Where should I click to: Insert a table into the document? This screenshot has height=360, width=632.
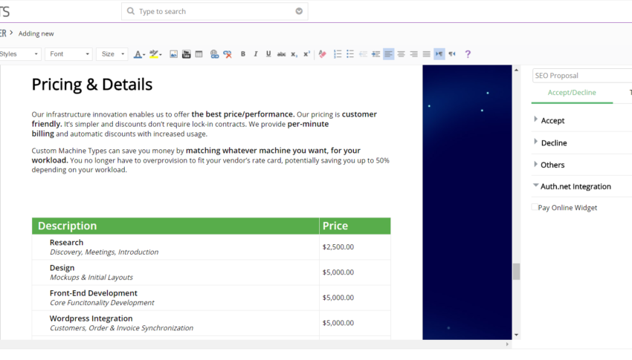pyautogui.click(x=199, y=54)
